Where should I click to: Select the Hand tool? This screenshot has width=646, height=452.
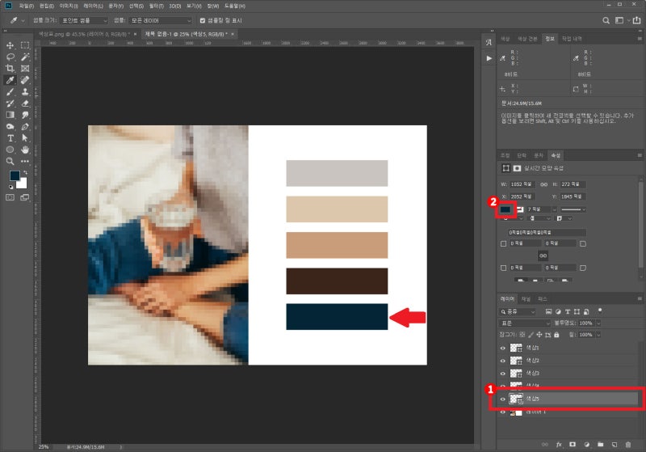[x=25, y=150]
